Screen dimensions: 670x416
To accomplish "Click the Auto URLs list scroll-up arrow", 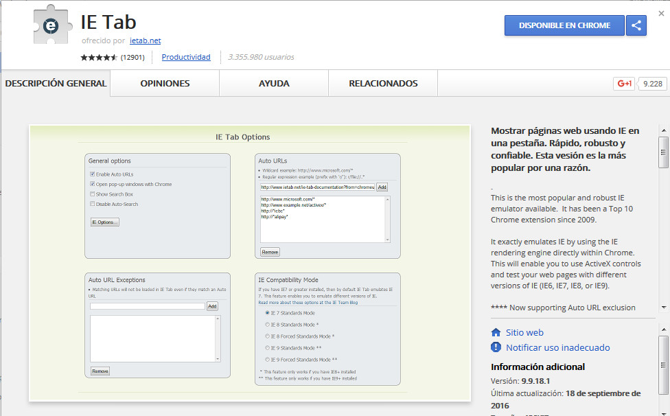I will click(x=388, y=199).
